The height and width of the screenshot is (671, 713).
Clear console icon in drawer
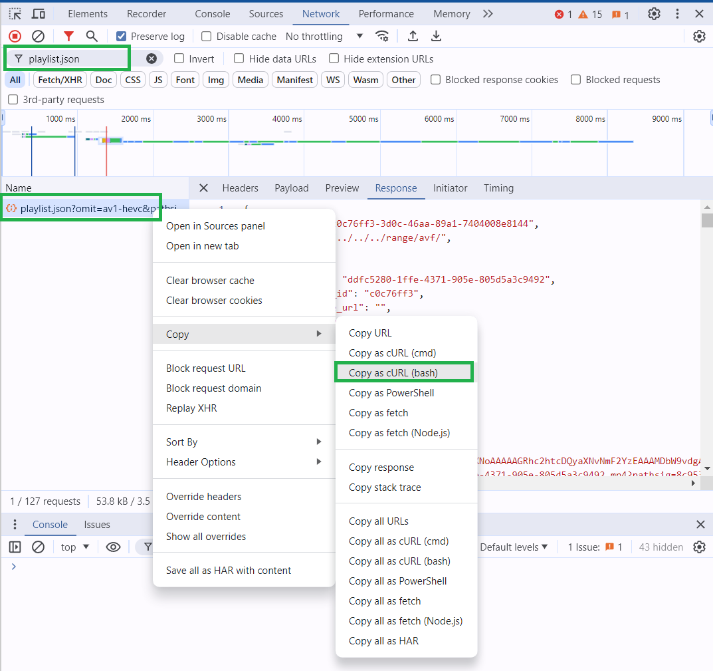(38, 547)
